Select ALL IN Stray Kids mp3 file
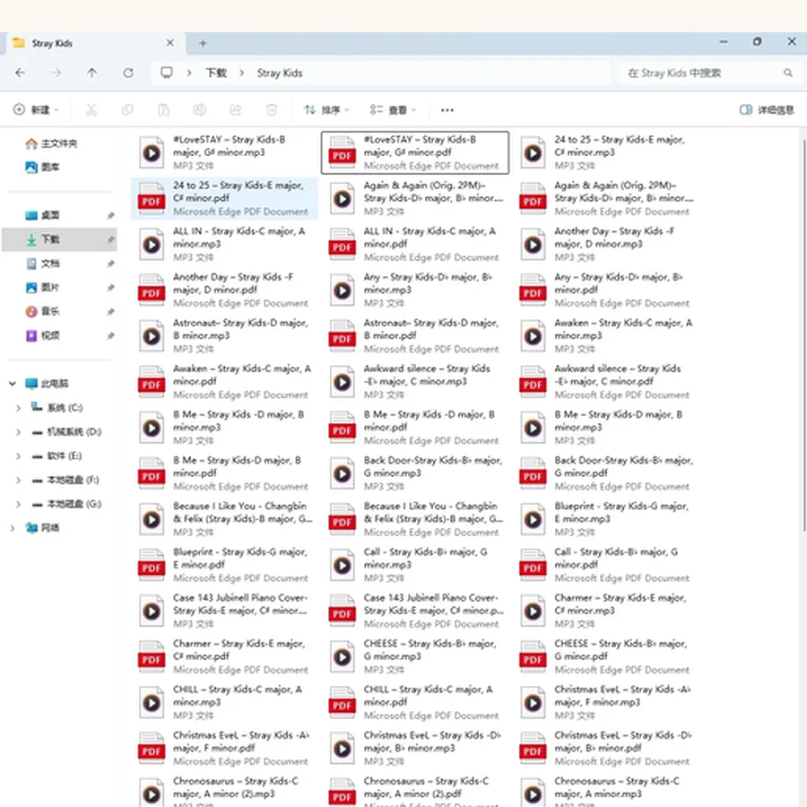The height and width of the screenshot is (807, 807). tap(224, 244)
